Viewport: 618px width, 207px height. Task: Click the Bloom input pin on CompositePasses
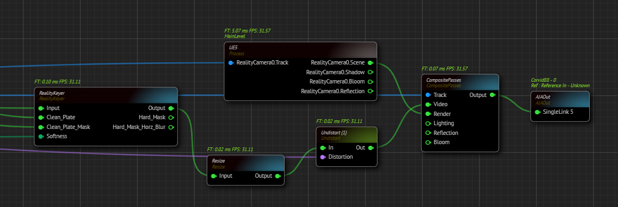(428, 143)
